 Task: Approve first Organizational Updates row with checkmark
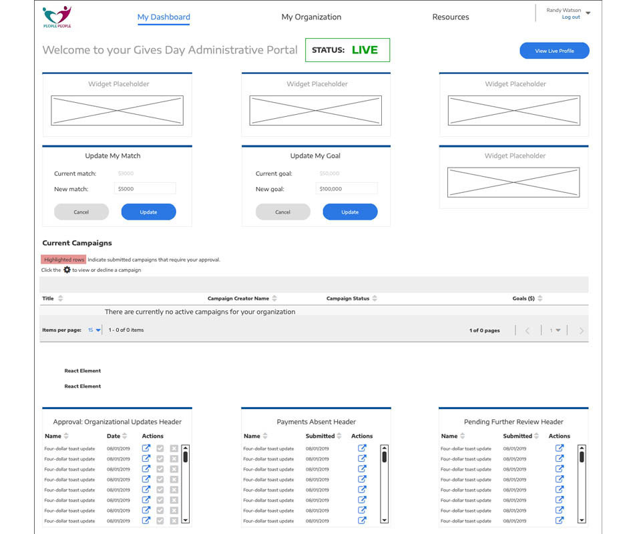point(160,449)
